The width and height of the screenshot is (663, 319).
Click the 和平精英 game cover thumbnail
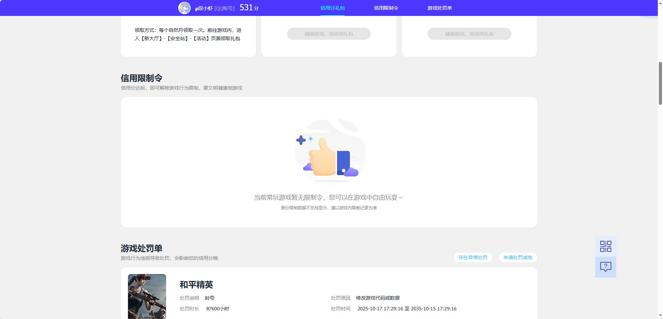pyautogui.click(x=147, y=297)
